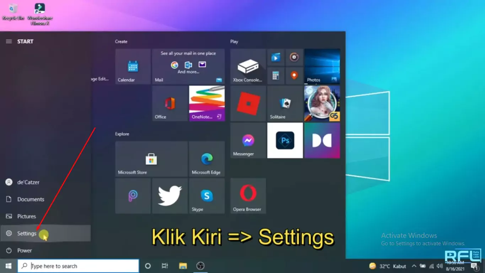Viewport: 485px width, 273px height.
Task: Open the Pictures folder
Action: coord(45,216)
